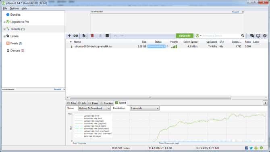270x152 pixels.
Task: Expand the Labels tree node
Action: (x=4, y=36)
